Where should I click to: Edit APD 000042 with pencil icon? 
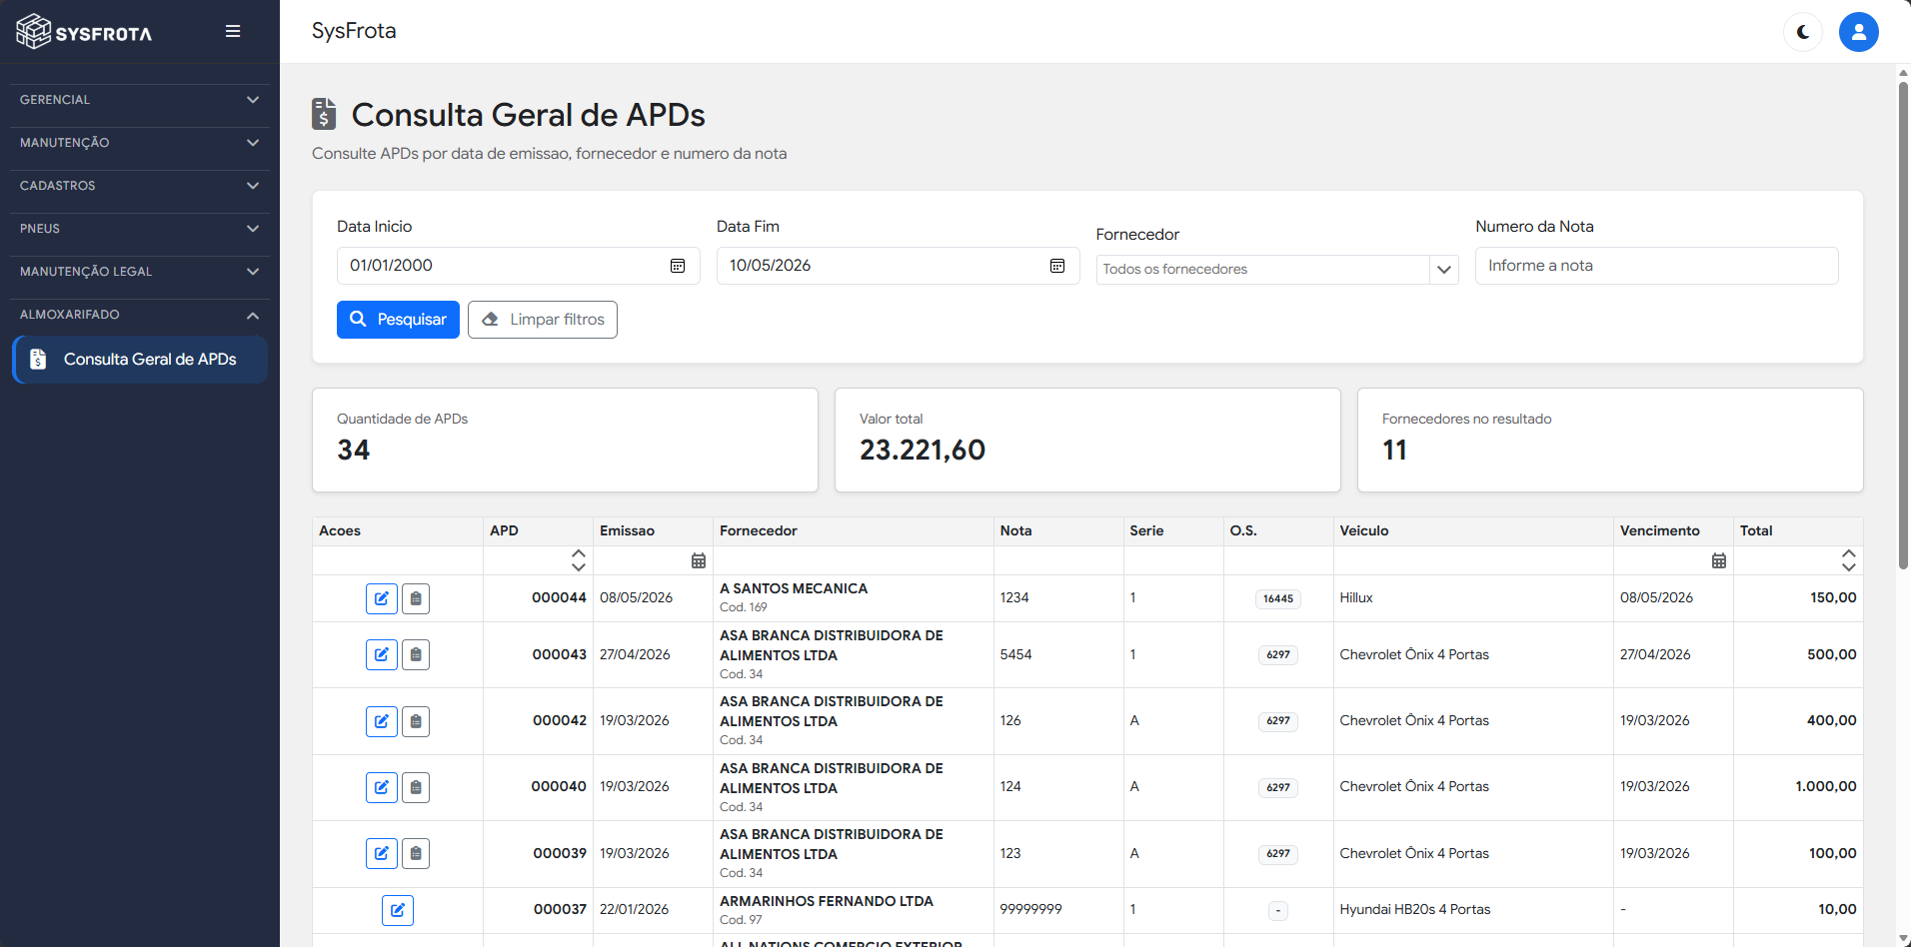tap(382, 721)
